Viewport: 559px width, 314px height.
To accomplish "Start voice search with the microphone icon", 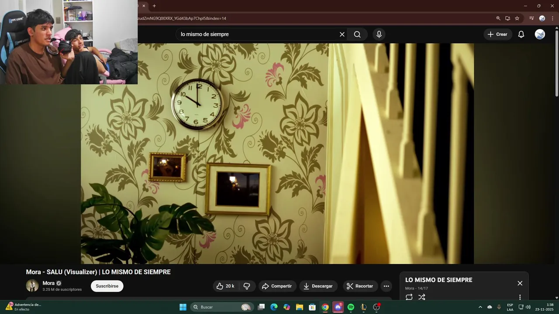I will point(379,34).
